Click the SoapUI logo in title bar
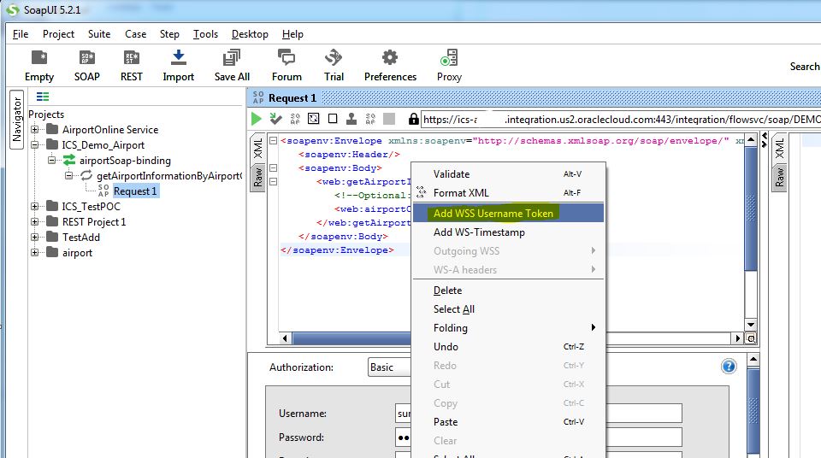 (12, 9)
